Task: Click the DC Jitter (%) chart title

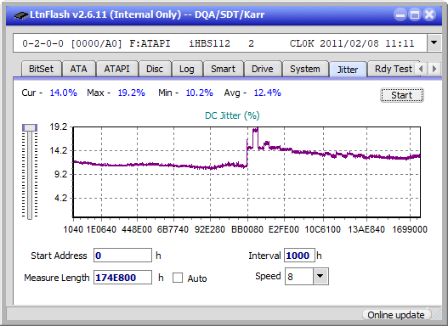Action: click(232, 115)
